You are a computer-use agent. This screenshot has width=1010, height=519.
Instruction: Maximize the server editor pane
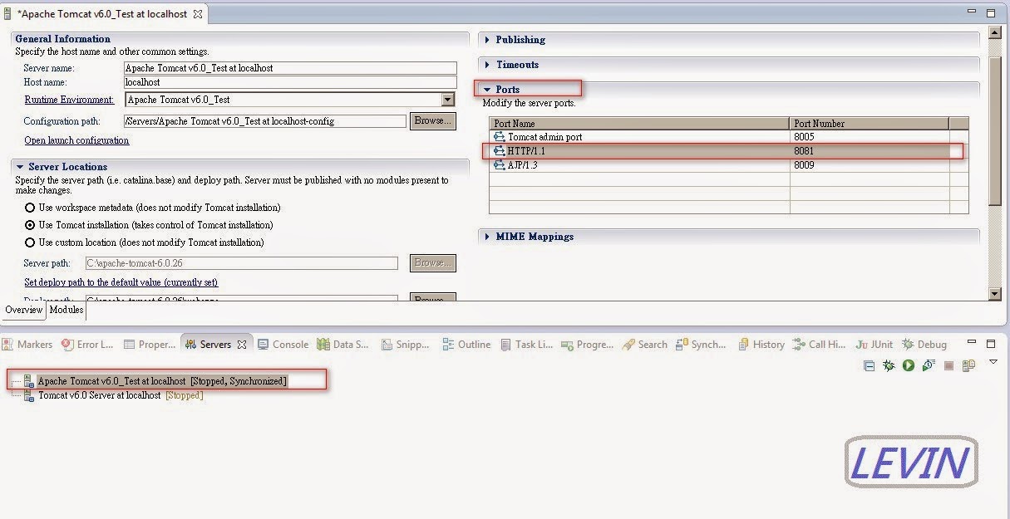pyautogui.click(x=992, y=13)
